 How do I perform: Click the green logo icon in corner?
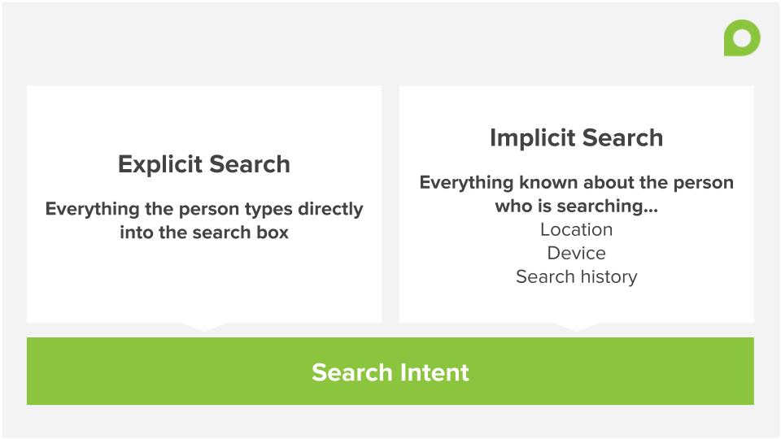(742, 38)
